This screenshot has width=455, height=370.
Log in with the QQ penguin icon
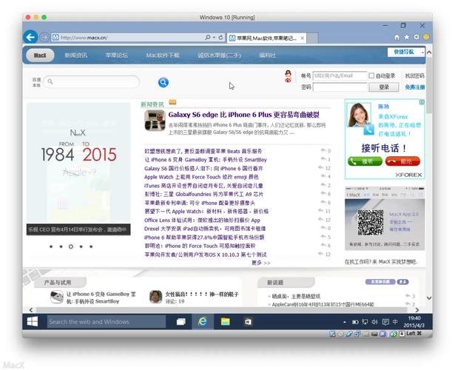coord(288,73)
